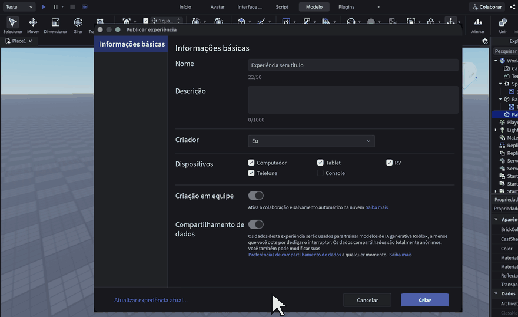
Task: Click the Alinhar tool icon
Action: (478, 22)
